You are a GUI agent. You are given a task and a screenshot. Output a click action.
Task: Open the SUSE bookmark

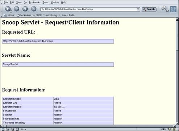point(37,15)
